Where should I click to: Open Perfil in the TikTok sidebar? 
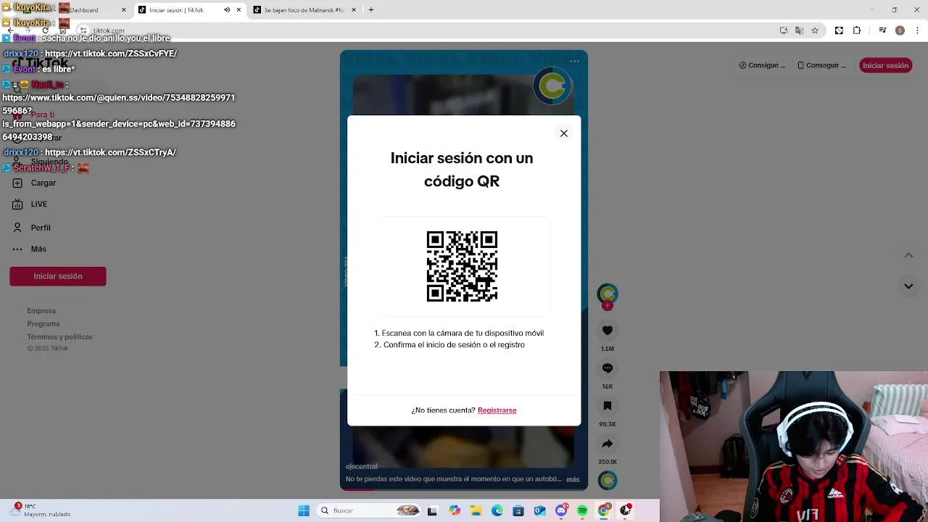(x=32, y=228)
